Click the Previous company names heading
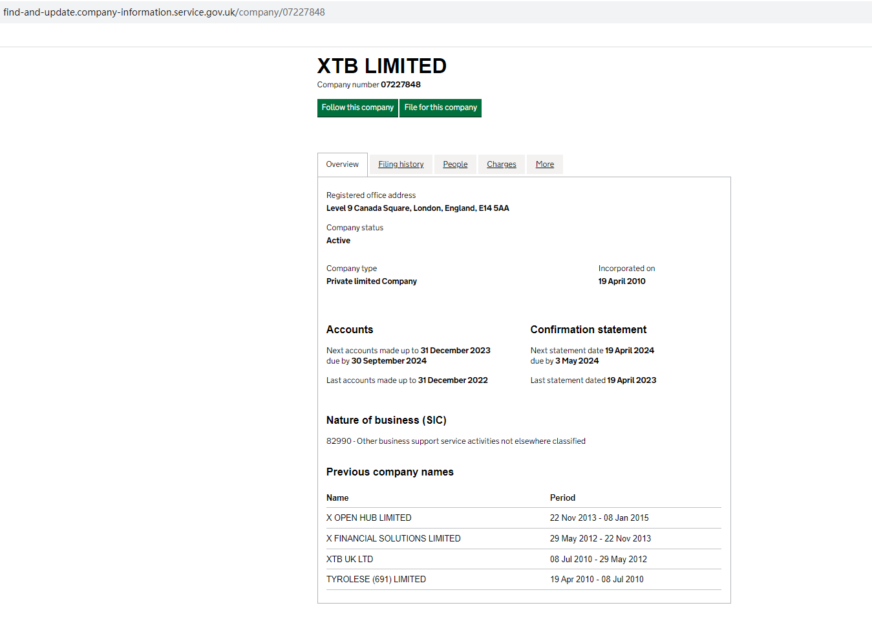 pyautogui.click(x=390, y=472)
